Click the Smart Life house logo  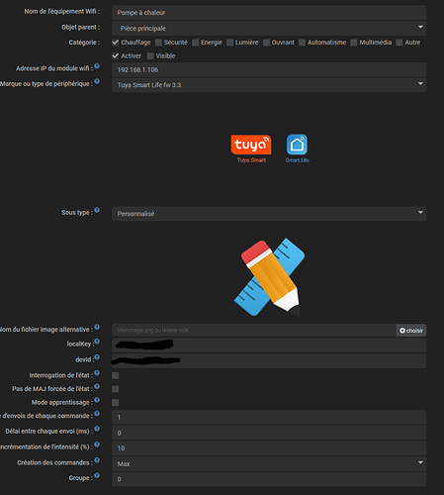click(x=297, y=145)
